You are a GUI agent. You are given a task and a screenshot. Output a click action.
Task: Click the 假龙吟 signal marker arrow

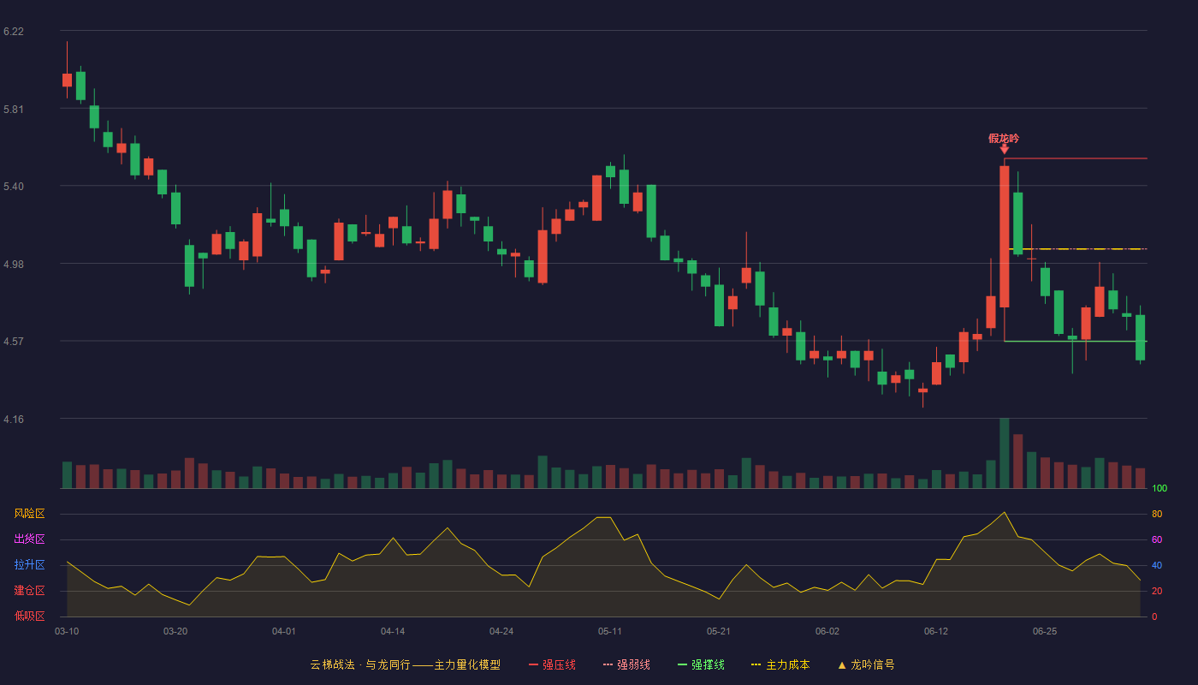point(1005,150)
